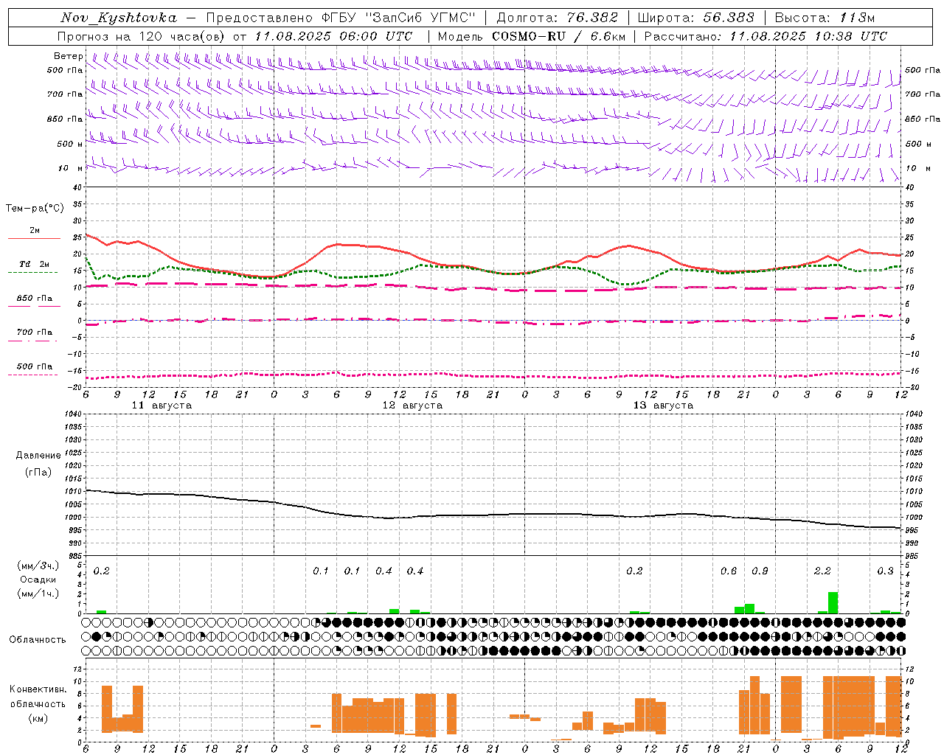Click the "13 августа" date label
The image size is (944, 755).
tap(663, 406)
